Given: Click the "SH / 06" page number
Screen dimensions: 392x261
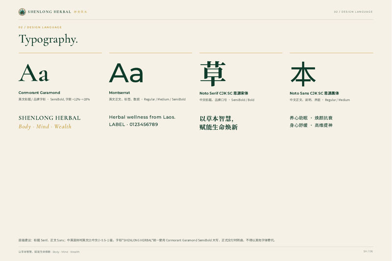Looking at the screenshot, I should [368, 251].
